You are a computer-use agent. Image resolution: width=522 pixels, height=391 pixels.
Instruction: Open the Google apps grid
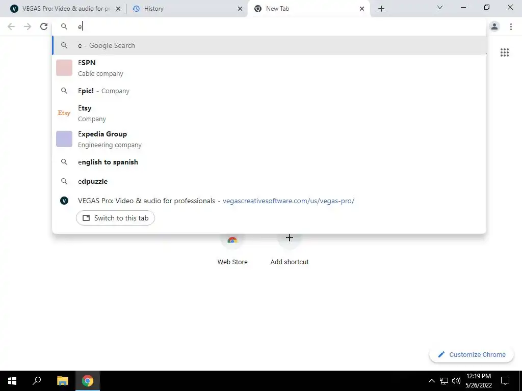[505, 52]
